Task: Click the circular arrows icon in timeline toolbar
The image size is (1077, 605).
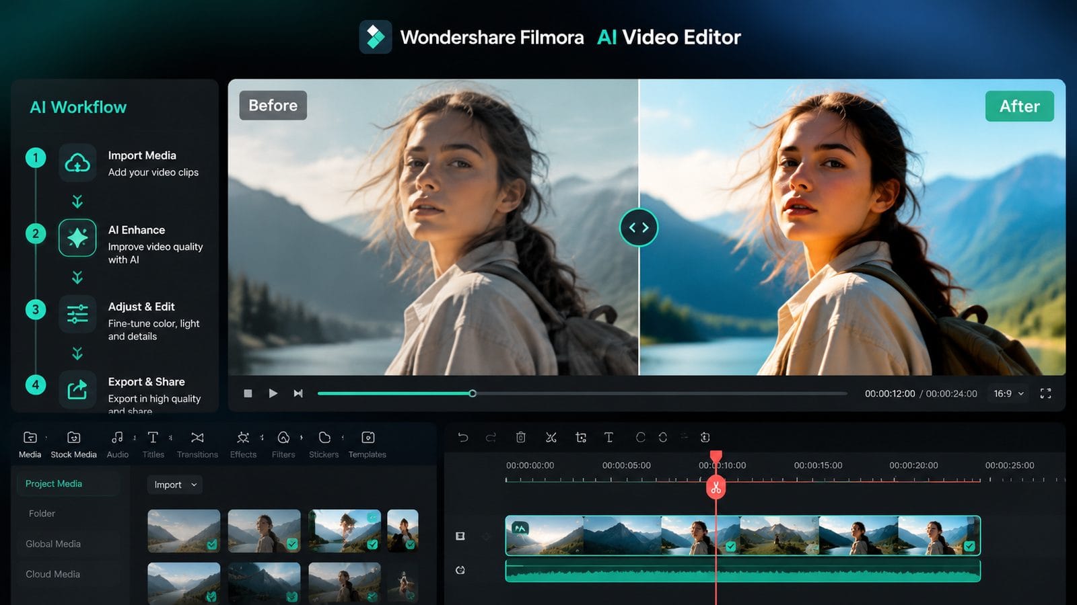Action: 663,437
